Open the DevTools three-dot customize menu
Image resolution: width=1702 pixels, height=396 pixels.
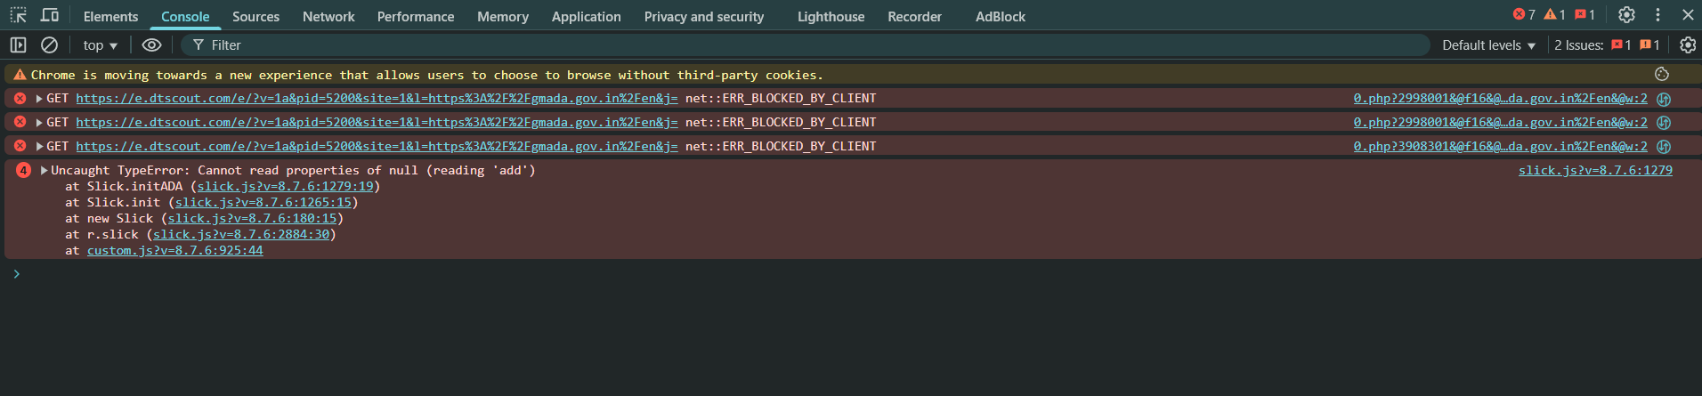(x=1657, y=15)
